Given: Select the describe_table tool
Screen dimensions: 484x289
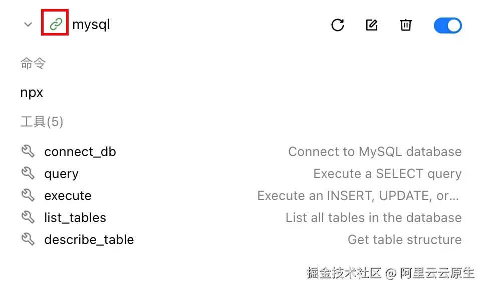Looking at the screenshot, I should tap(89, 240).
